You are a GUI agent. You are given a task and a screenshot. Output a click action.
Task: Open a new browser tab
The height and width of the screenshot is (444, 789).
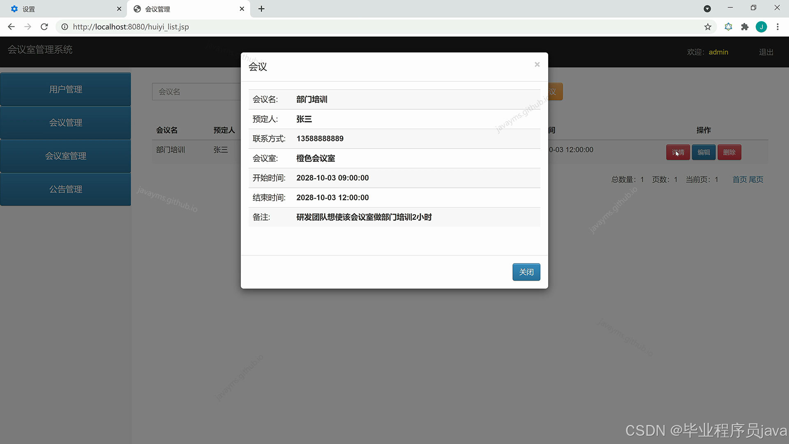tap(261, 9)
